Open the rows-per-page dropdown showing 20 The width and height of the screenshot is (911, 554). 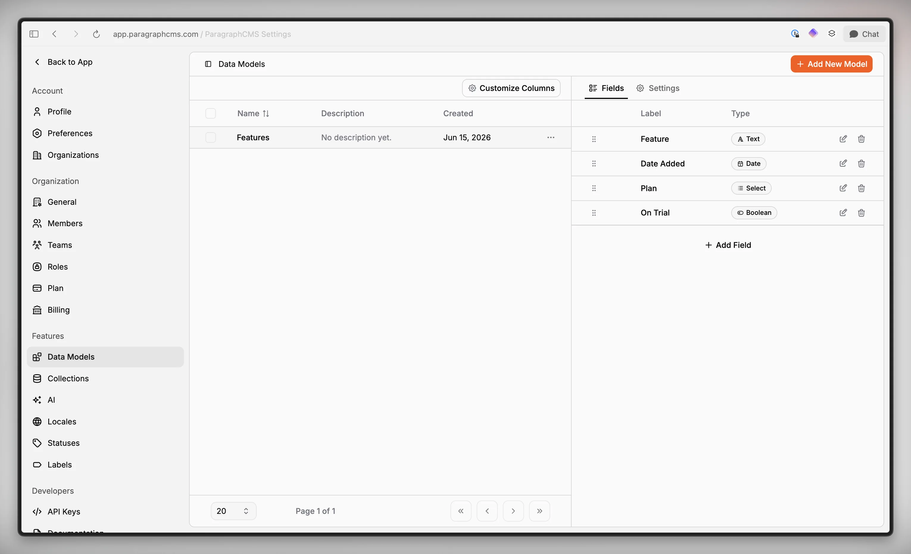[x=233, y=511]
